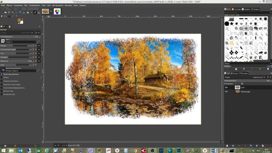Open the layer mode group switch dropdown

[269, 77]
